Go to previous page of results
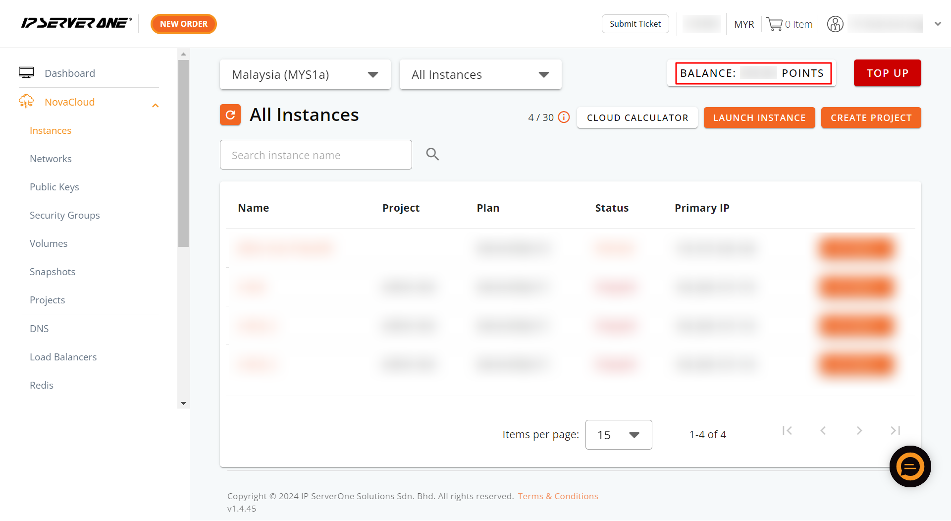 click(823, 430)
